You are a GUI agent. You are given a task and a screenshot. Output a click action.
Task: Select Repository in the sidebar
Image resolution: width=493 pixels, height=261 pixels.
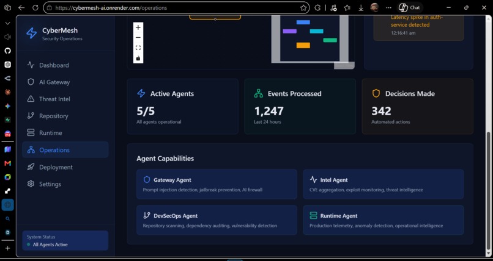pos(65,116)
